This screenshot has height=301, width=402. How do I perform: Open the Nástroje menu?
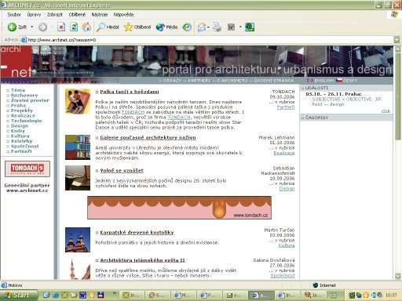click(100, 15)
